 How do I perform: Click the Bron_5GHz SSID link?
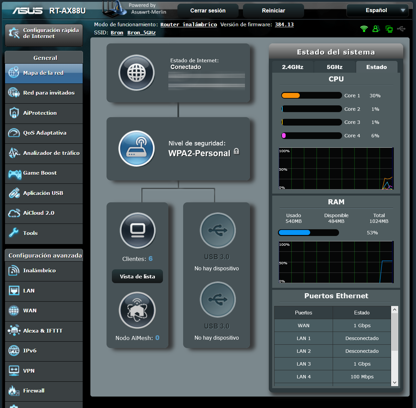tap(141, 33)
